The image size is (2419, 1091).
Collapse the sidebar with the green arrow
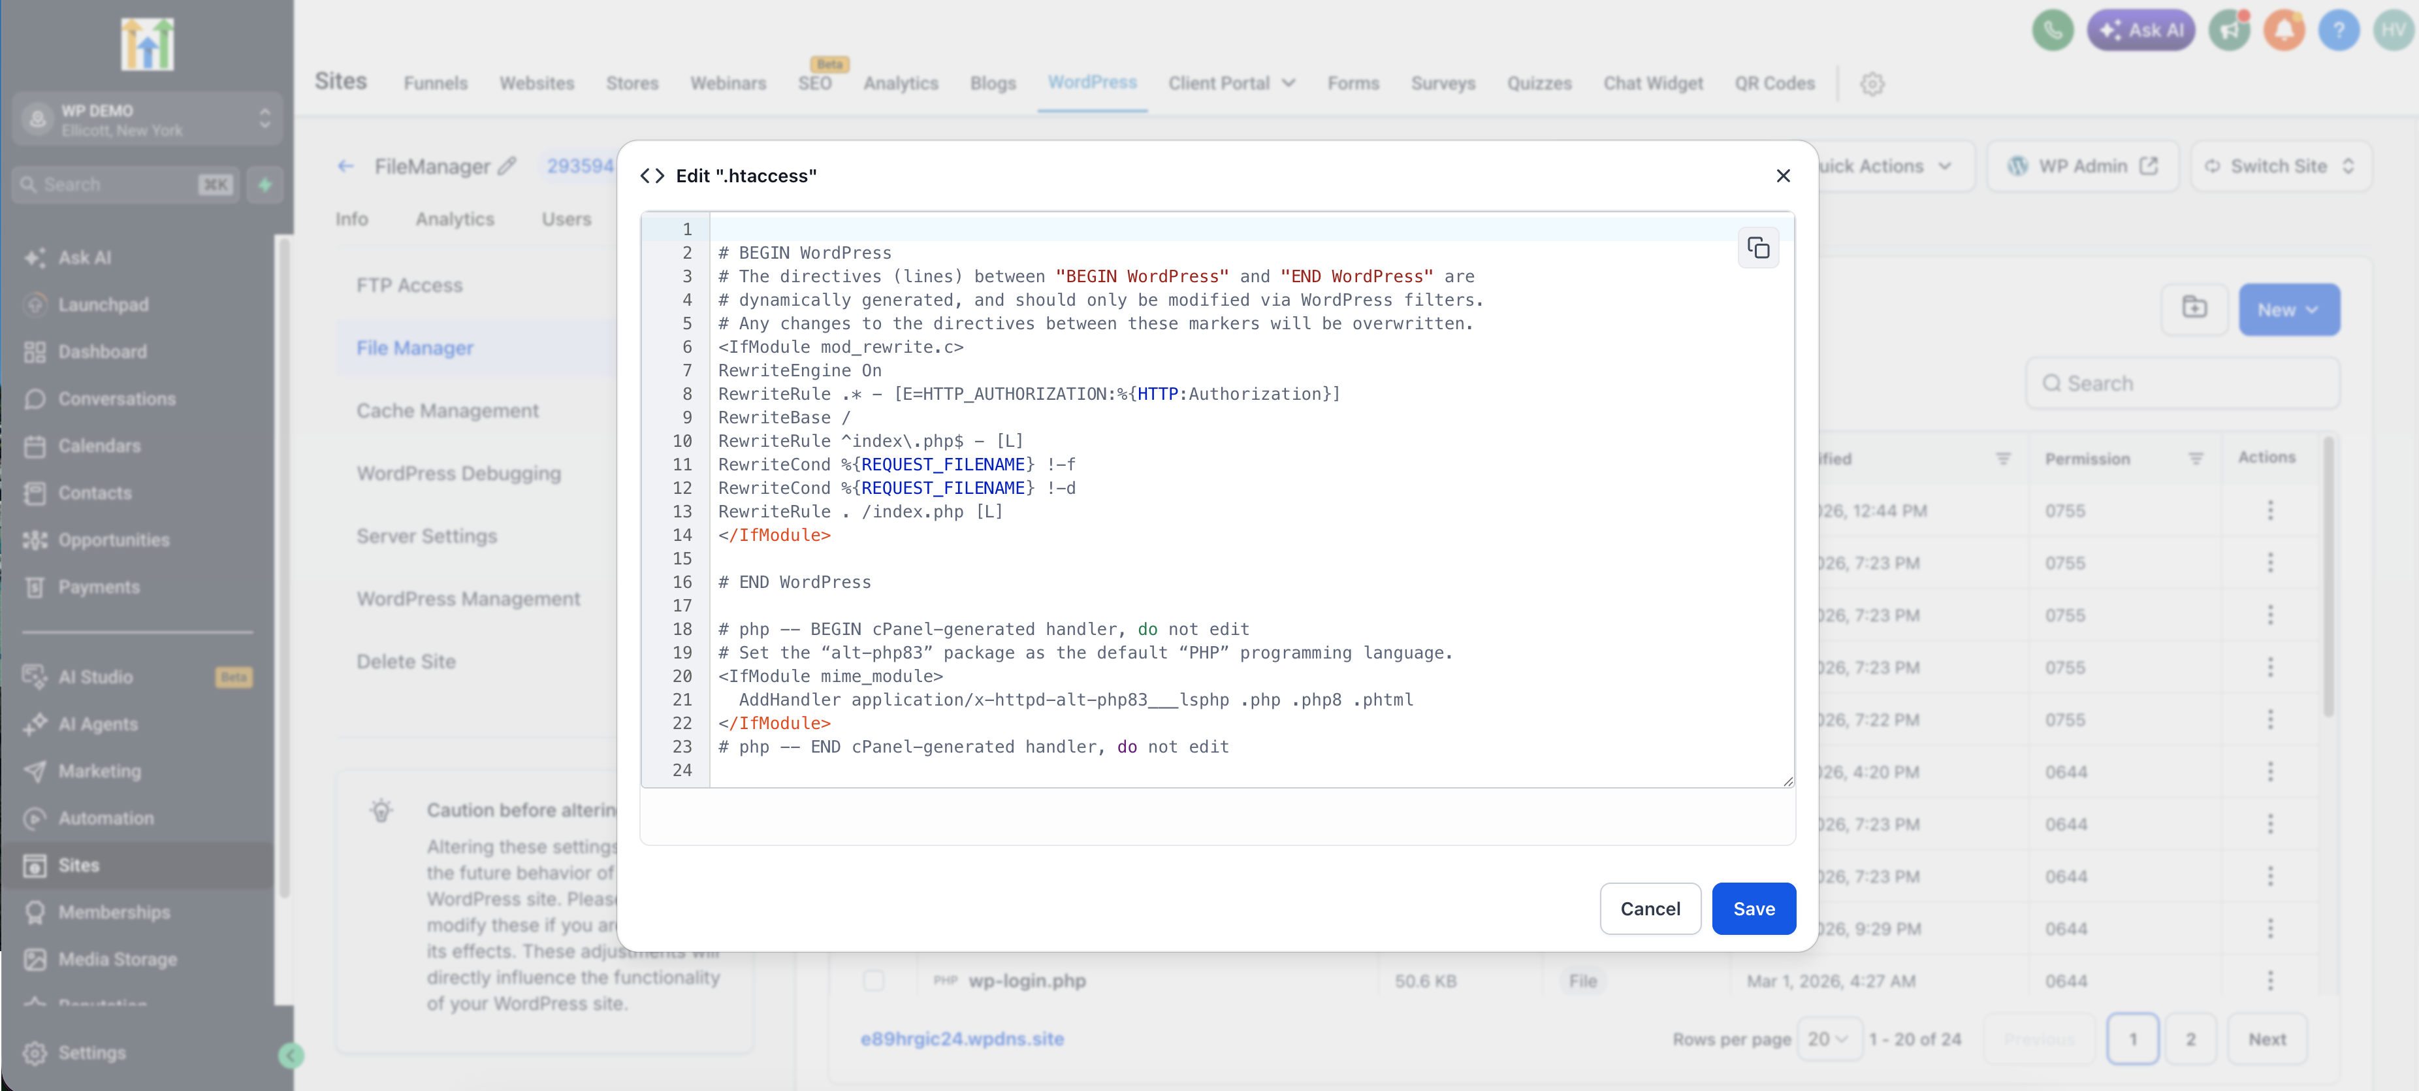click(291, 1056)
